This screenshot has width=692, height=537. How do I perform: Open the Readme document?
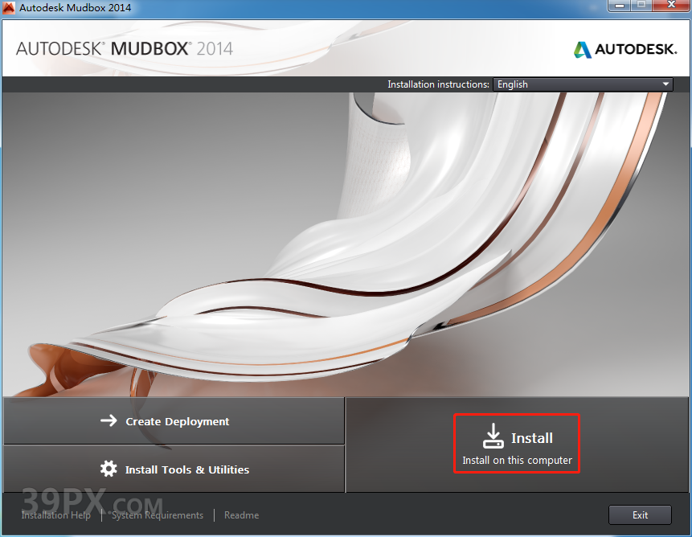point(241,515)
